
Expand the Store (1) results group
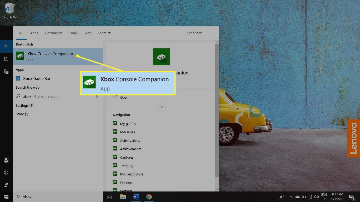pos(22,114)
